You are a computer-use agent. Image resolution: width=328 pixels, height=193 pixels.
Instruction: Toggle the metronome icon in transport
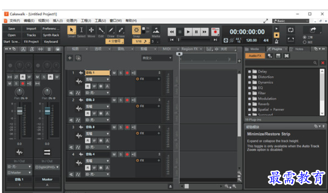[x=277, y=41]
